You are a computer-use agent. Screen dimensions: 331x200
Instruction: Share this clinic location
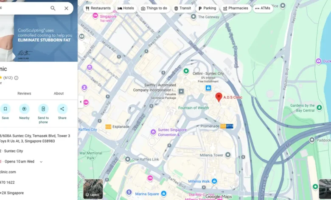point(62,109)
